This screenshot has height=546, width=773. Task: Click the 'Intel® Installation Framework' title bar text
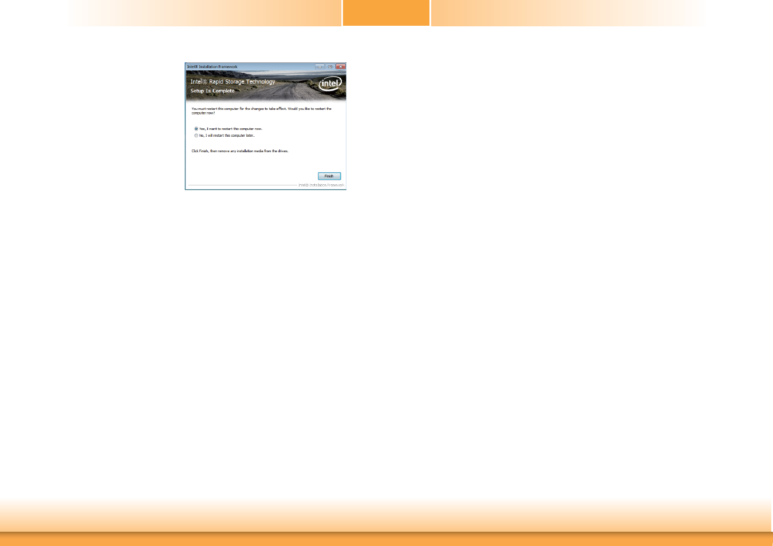pos(212,67)
